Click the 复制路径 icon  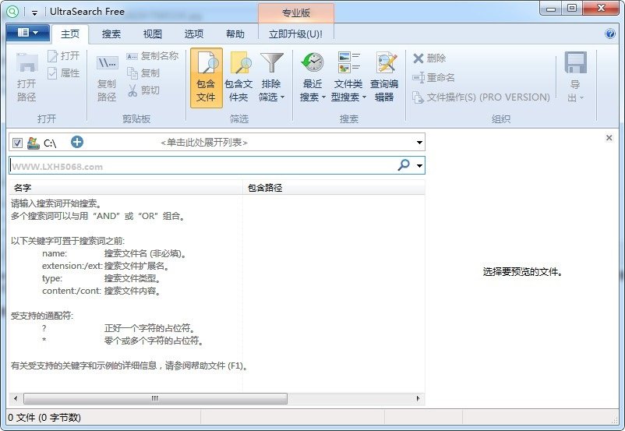pos(107,63)
